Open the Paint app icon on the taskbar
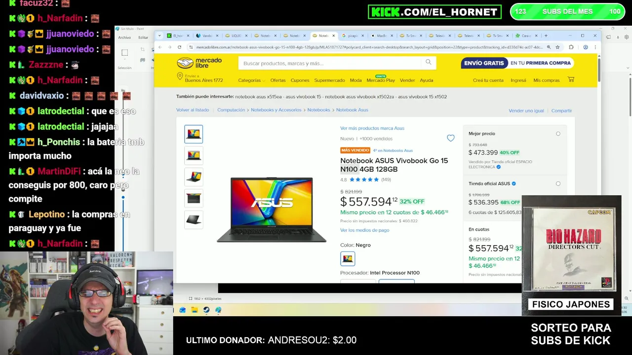 tap(218, 310)
